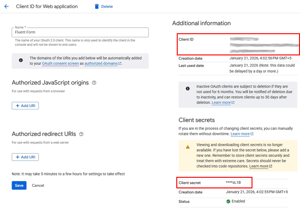Click the back arrow beside Client ID title
Image resolution: width=300 pixels, height=217 pixels.
pyautogui.click(x=6, y=6)
